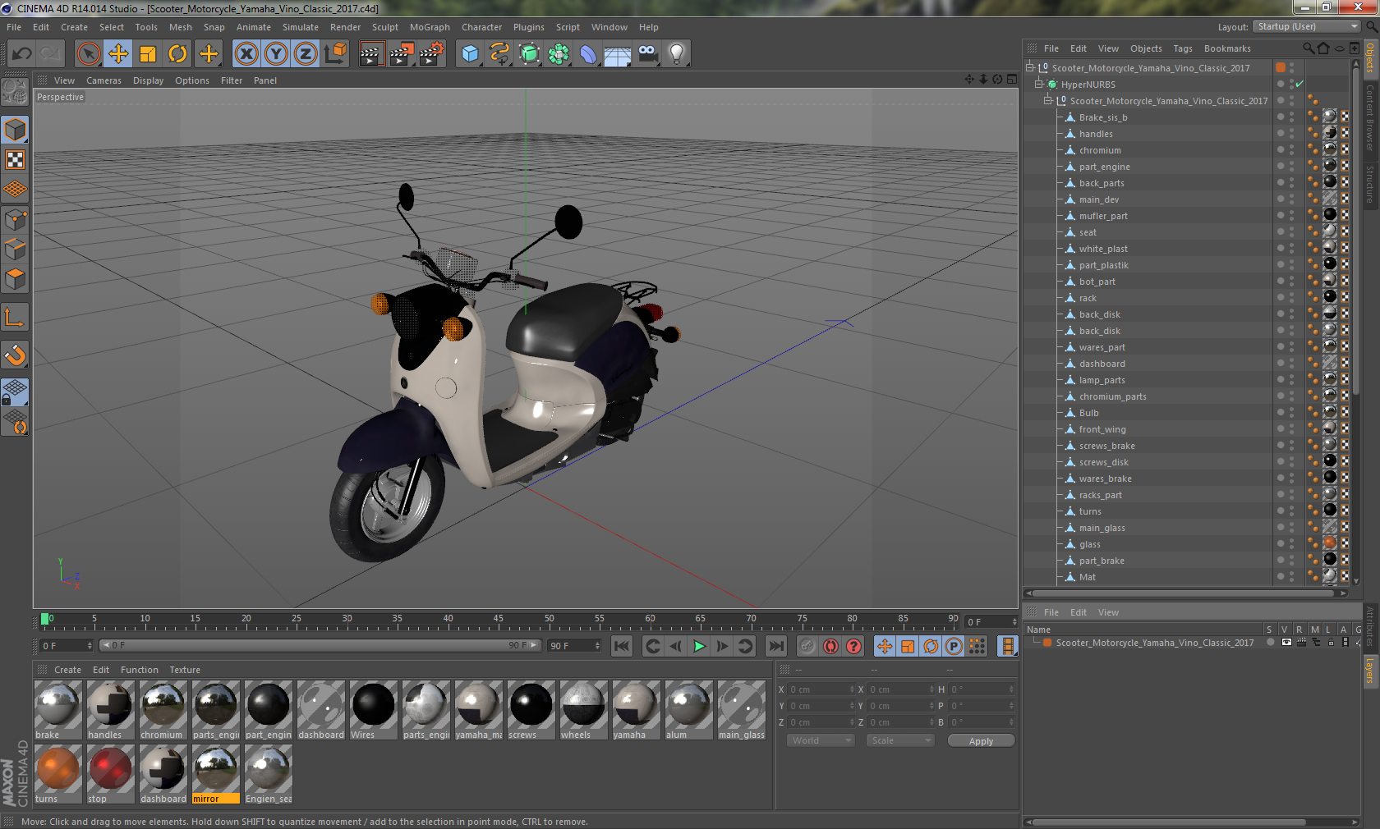The height and width of the screenshot is (829, 1380).
Task: Click X position field stepper arrows
Action: point(852,689)
